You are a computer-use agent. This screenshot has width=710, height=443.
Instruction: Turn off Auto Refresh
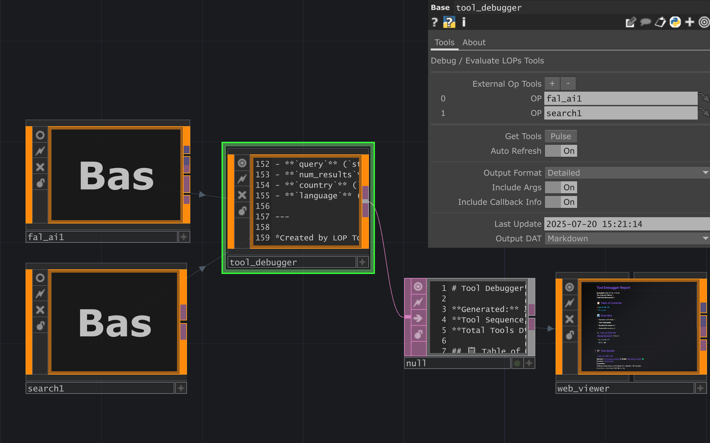[561, 151]
